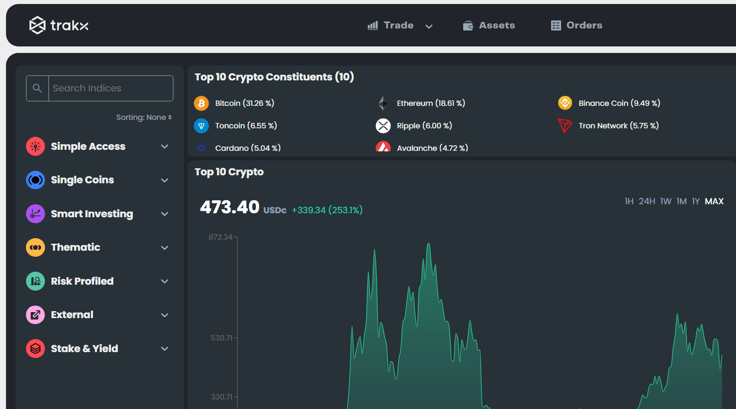This screenshot has height=409, width=736.
Task: Click the Bitcoin icon in the constituents list
Action: 201,103
